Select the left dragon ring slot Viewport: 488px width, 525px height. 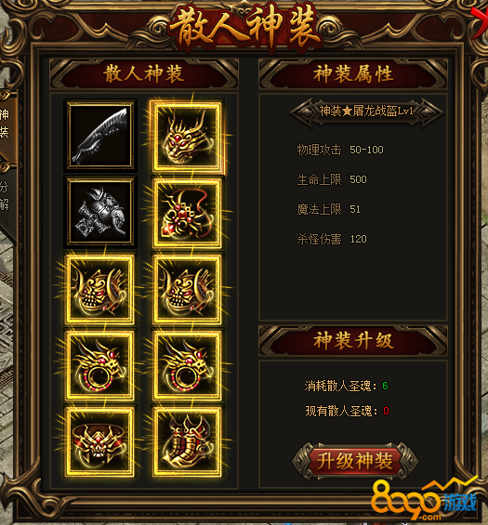click(100, 365)
